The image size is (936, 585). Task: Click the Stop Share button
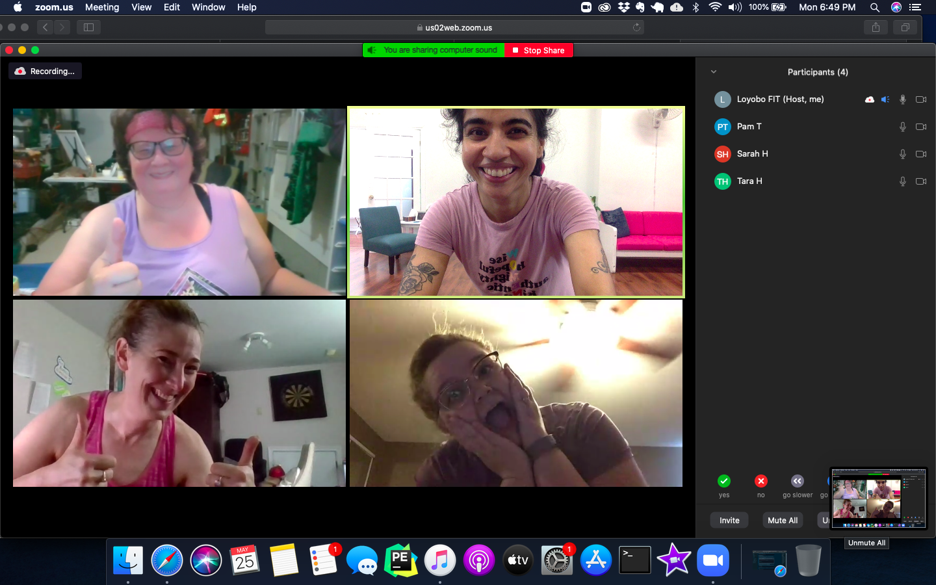tap(539, 50)
